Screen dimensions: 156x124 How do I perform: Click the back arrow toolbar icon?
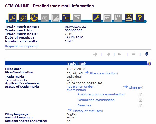[x=107, y=18]
